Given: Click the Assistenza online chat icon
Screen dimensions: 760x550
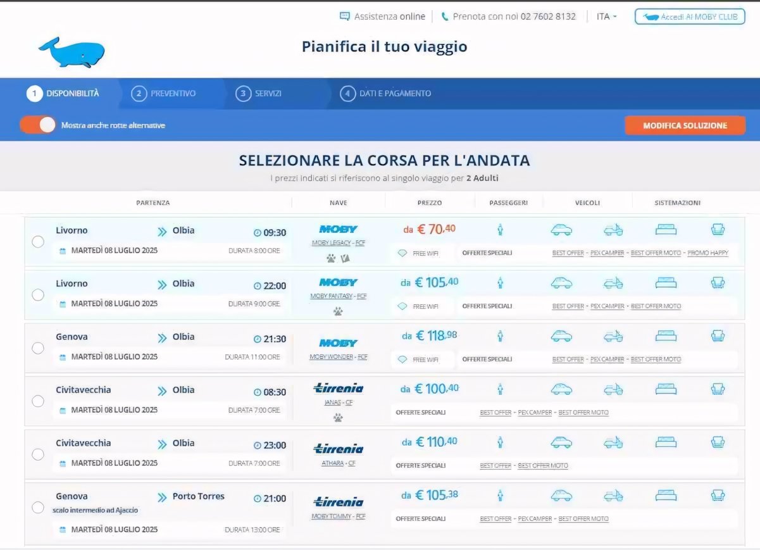Looking at the screenshot, I should coord(345,16).
